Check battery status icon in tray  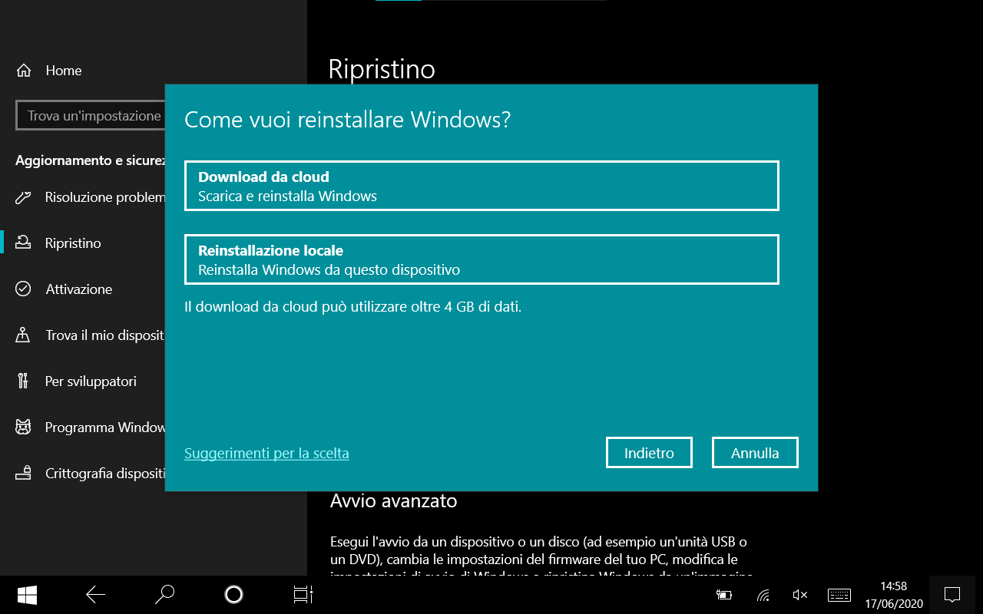pyautogui.click(x=723, y=595)
